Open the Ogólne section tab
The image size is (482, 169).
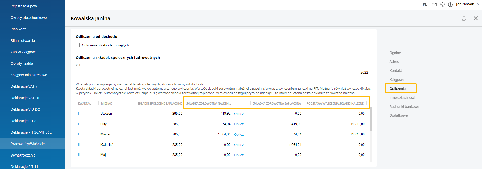[x=395, y=53]
